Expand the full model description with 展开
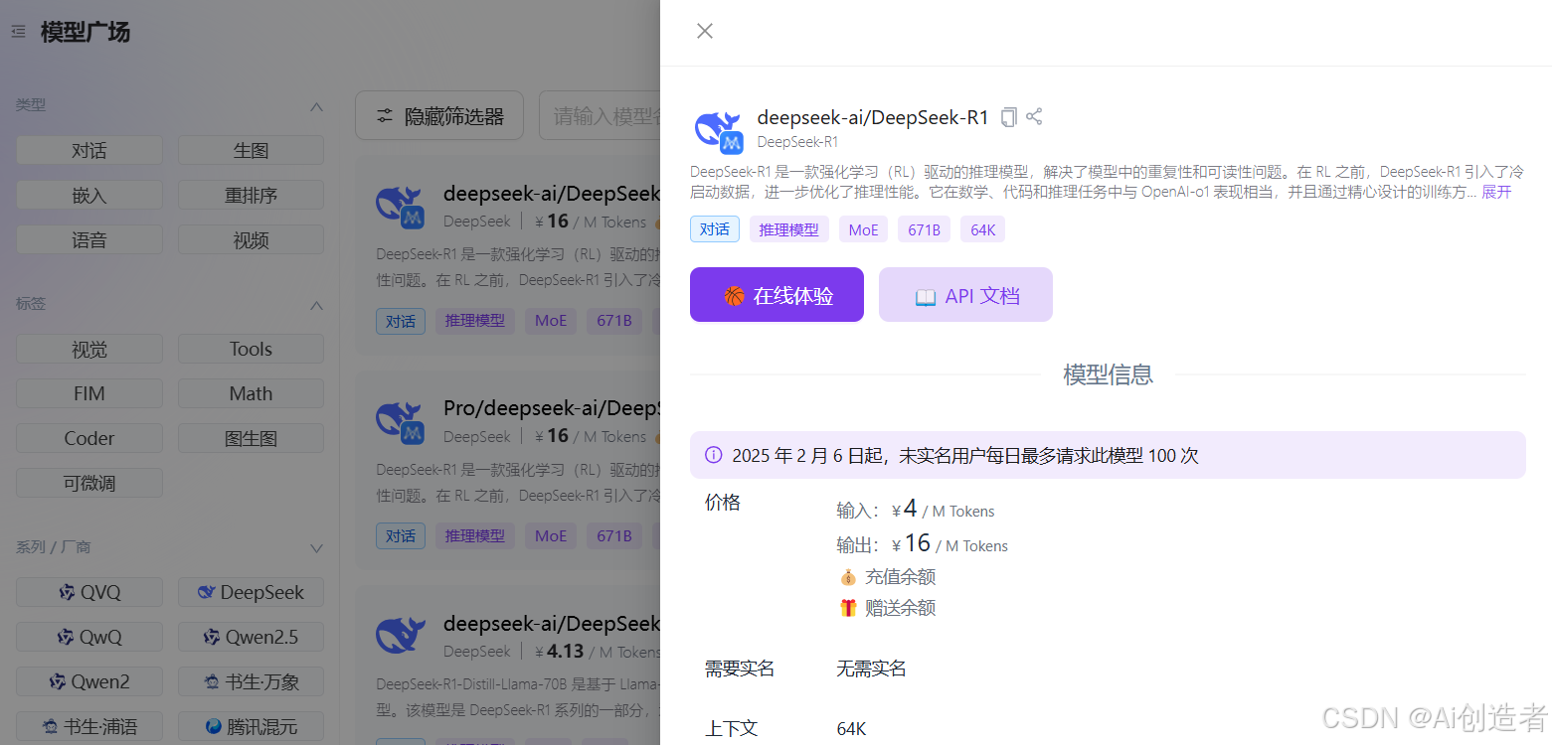This screenshot has height=745, width=1552. coord(1496,192)
